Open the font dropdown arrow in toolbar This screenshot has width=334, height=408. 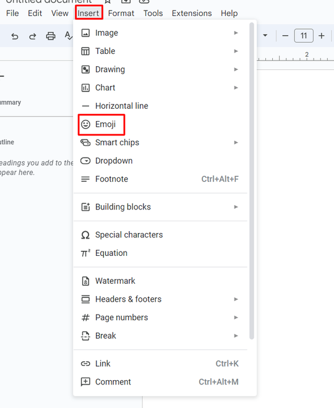(265, 35)
